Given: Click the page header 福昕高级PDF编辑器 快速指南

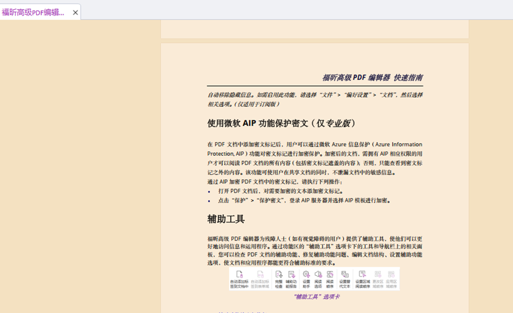Looking at the screenshot, I should point(372,78).
